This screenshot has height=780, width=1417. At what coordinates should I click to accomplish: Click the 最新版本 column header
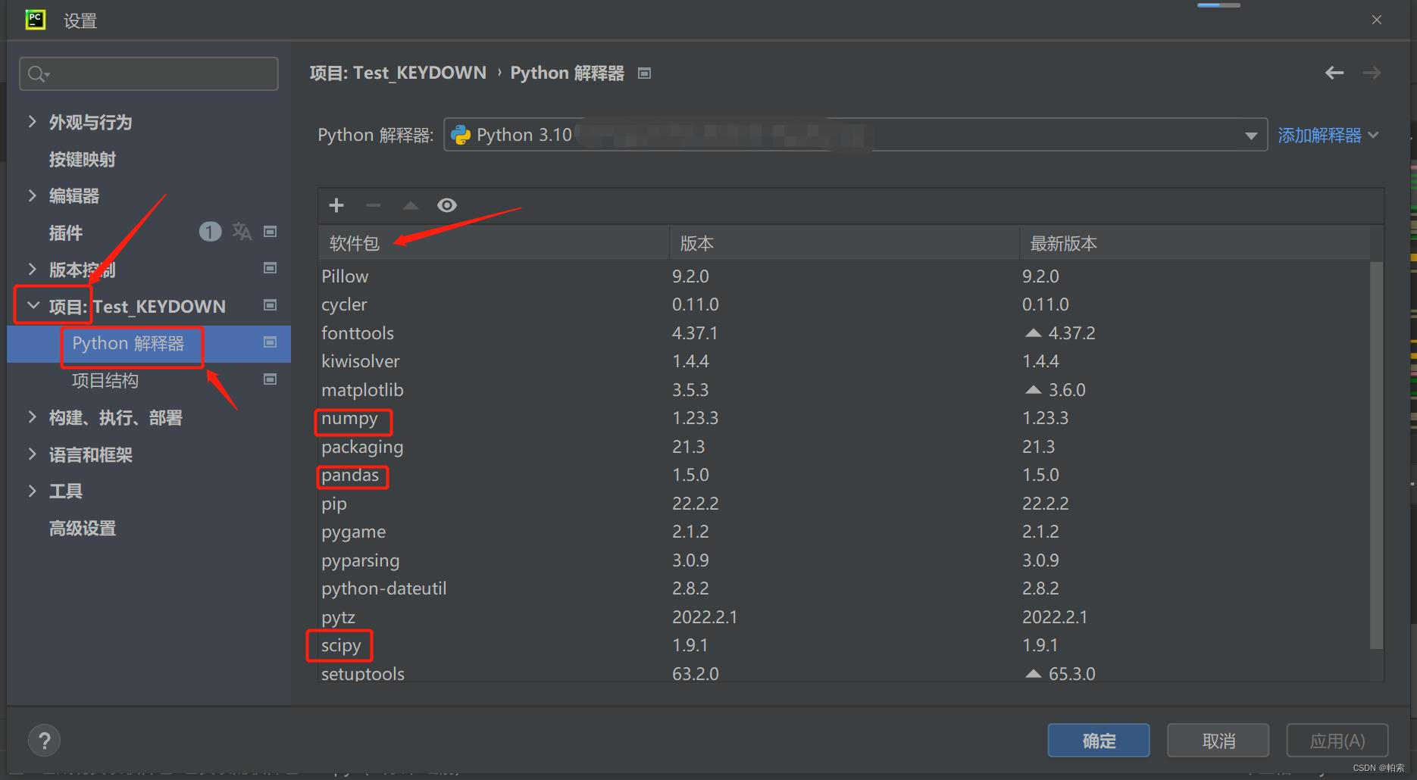pos(1194,243)
